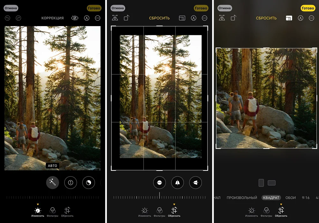Choose the vertical perspective tool in middle screen
This screenshot has height=223, width=319.
(x=177, y=183)
